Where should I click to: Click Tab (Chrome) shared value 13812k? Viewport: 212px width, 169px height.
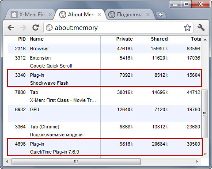tap(160, 127)
